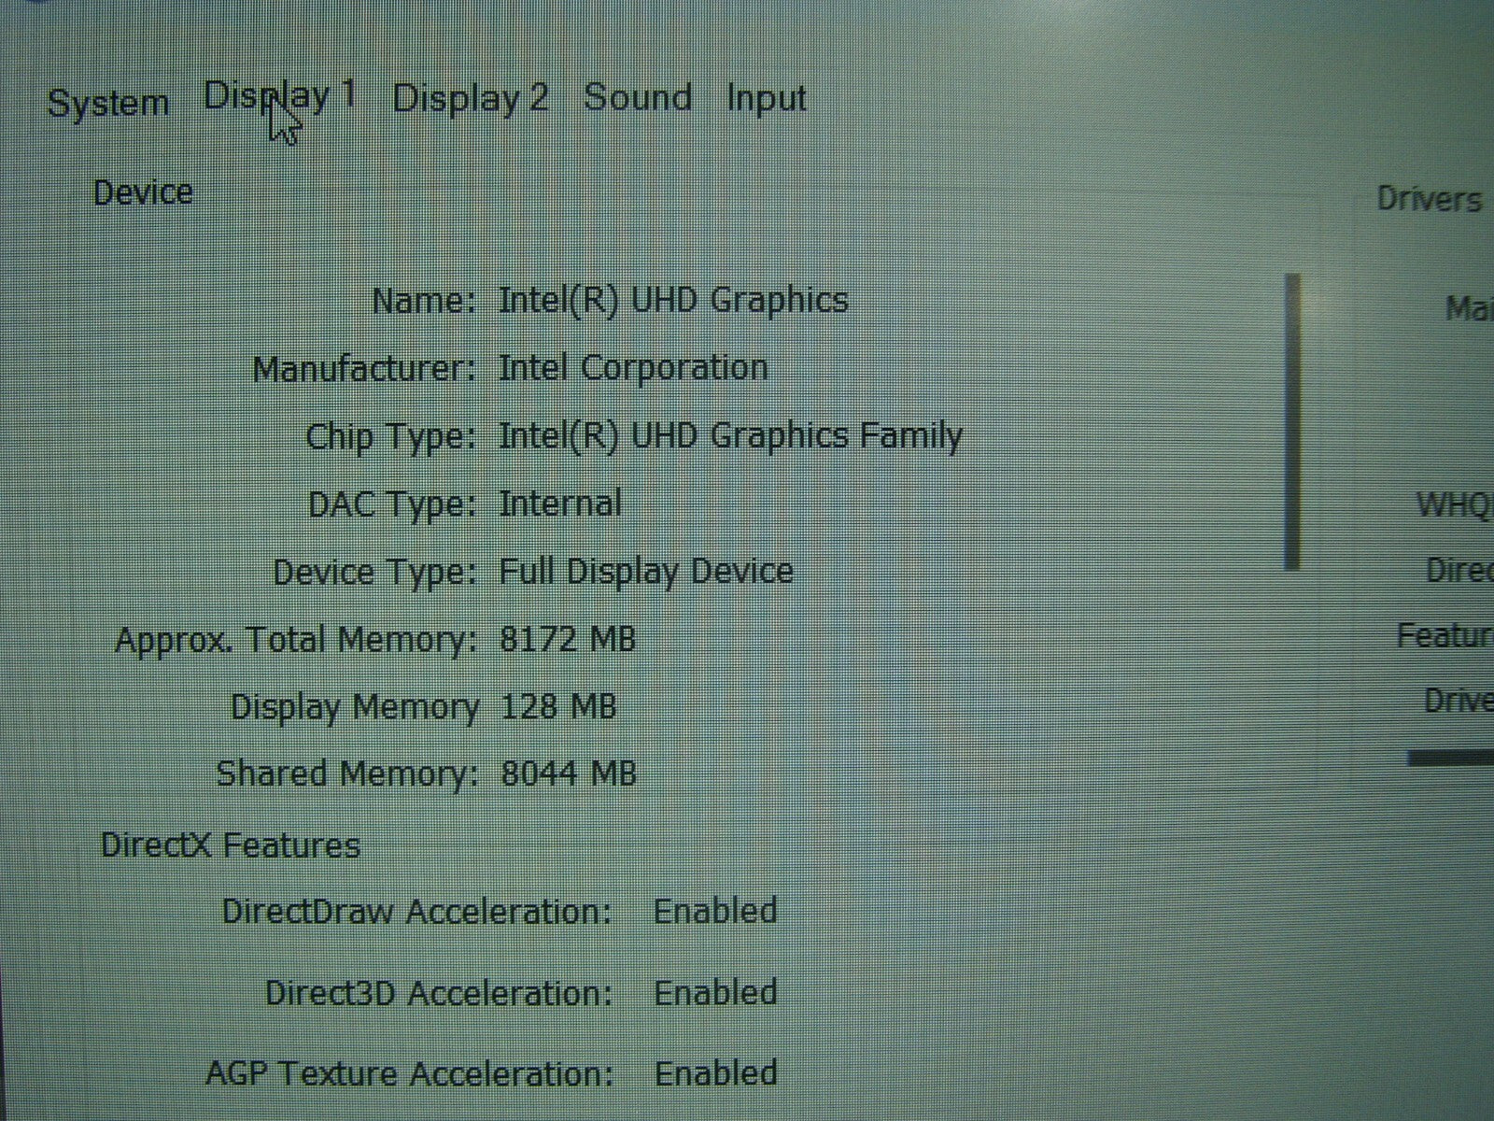
Task: Open the Sound tab
Action: click(638, 97)
